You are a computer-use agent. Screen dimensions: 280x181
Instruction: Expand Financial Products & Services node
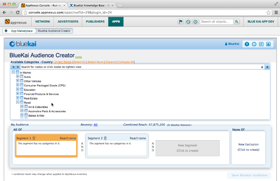click(18, 93)
